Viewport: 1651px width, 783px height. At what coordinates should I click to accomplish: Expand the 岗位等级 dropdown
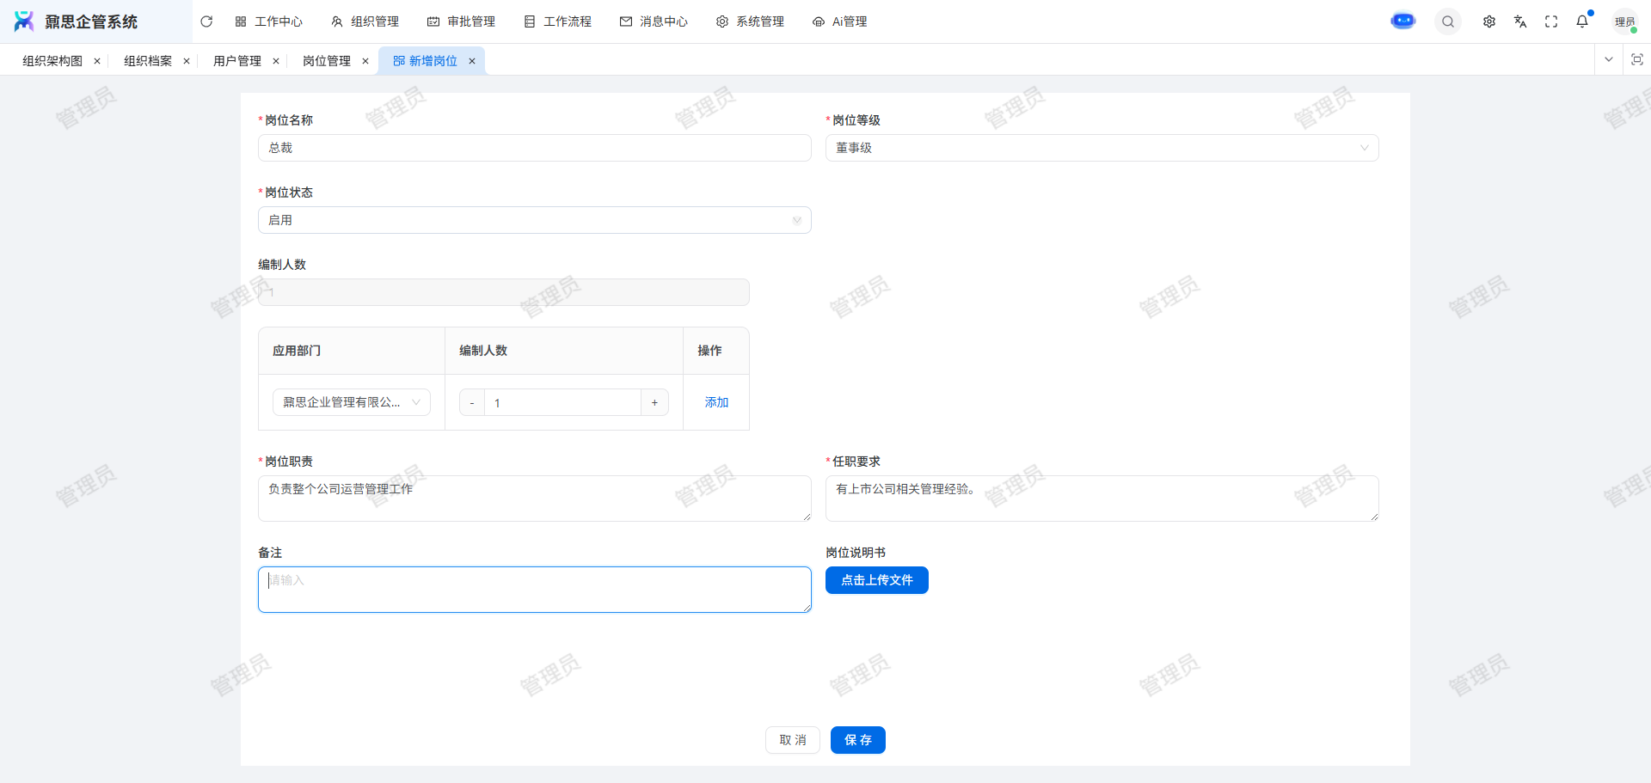pos(1102,148)
